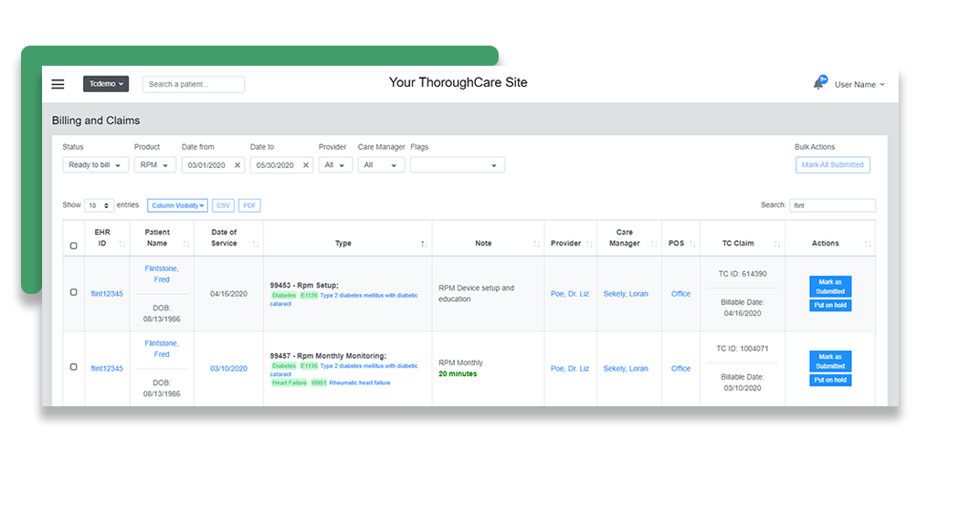Sort table by TC Claim column

tap(777, 244)
